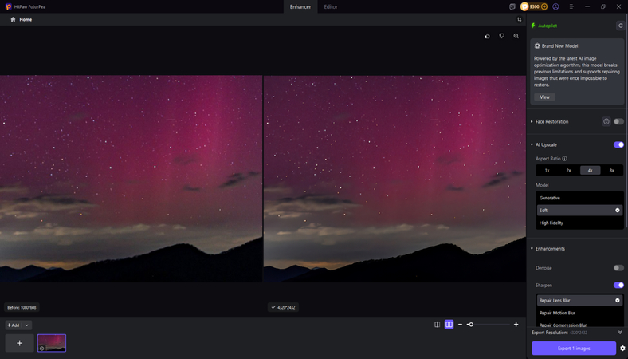Click the thumbs down feedback icon
The width and height of the screenshot is (628, 359).
pos(501,36)
